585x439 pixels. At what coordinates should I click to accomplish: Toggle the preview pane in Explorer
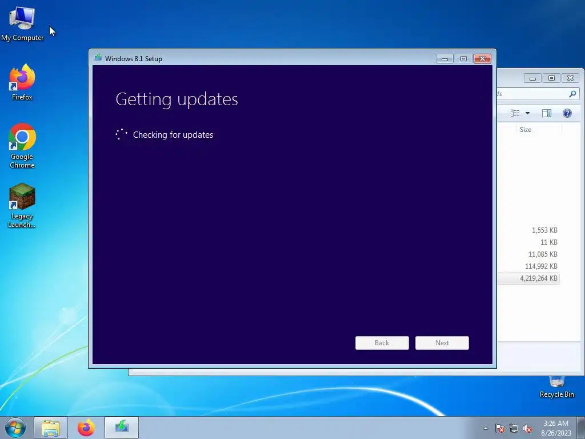pos(547,113)
